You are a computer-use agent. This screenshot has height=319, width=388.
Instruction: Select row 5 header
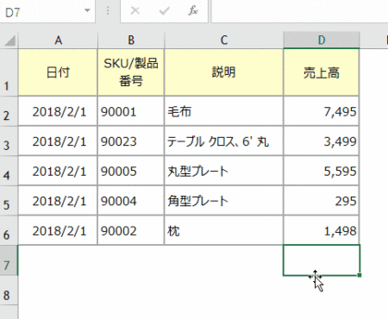click(9, 201)
